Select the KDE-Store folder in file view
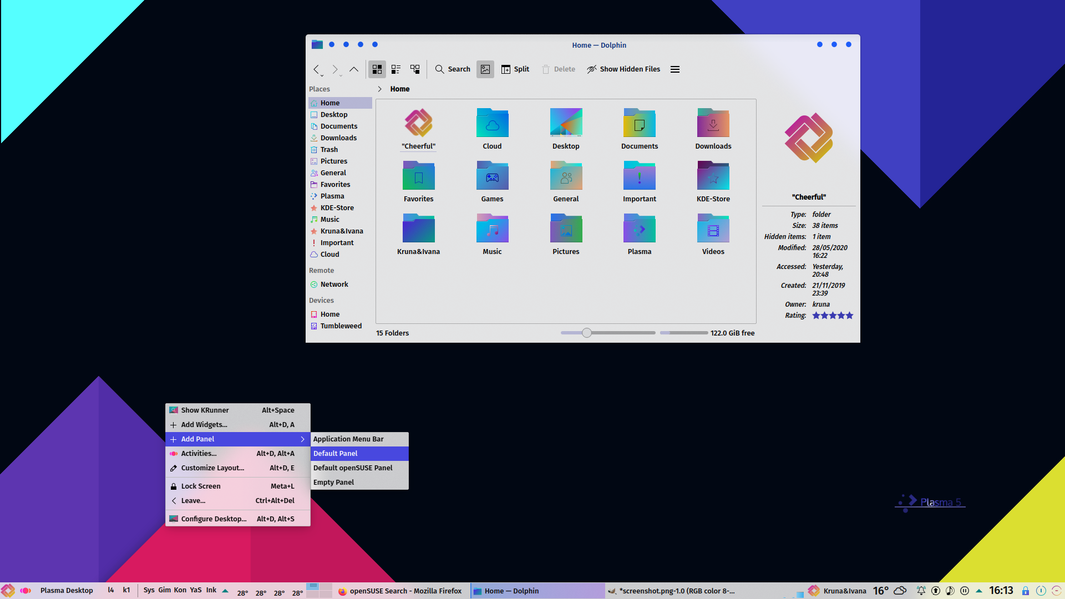1065x599 pixels. [713, 182]
